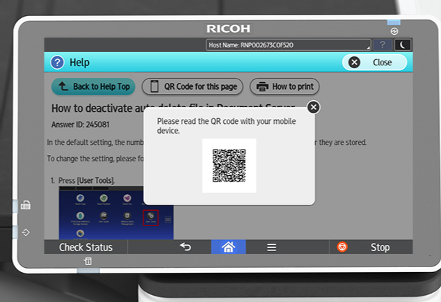Open Check Status
Viewport: 441px width, 302px height.
pyautogui.click(x=86, y=247)
